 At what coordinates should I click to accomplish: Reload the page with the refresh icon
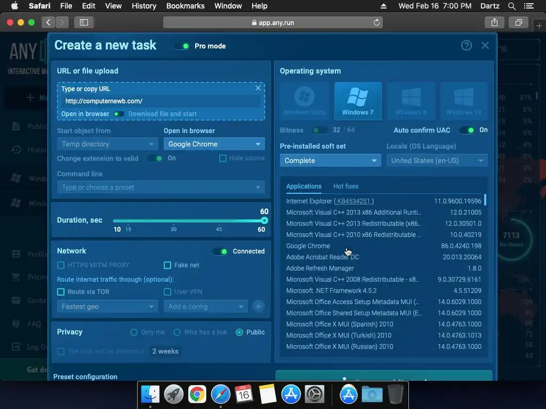point(376,22)
